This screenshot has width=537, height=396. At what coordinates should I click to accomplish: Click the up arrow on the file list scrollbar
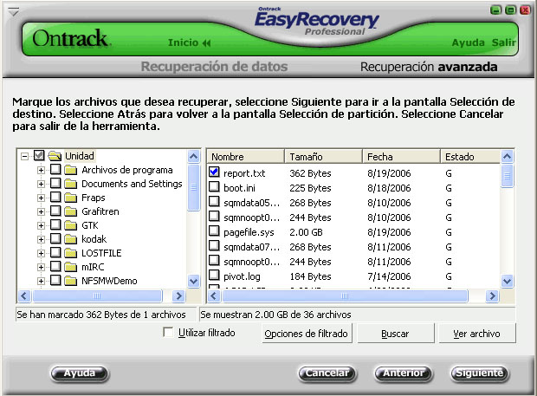pyautogui.click(x=507, y=157)
